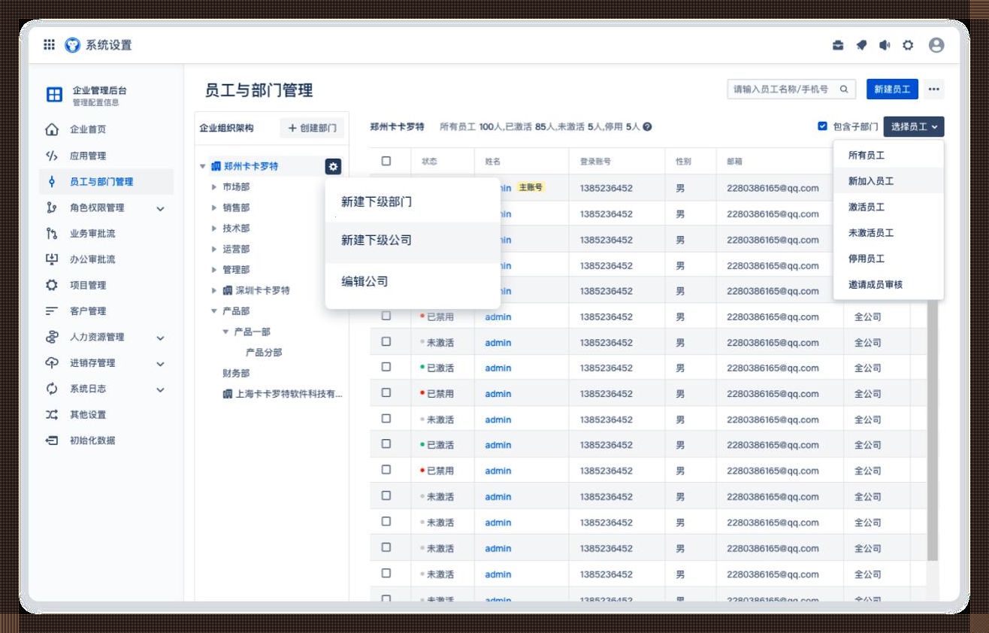Go to 企业首页 via its home icon

pos(52,129)
